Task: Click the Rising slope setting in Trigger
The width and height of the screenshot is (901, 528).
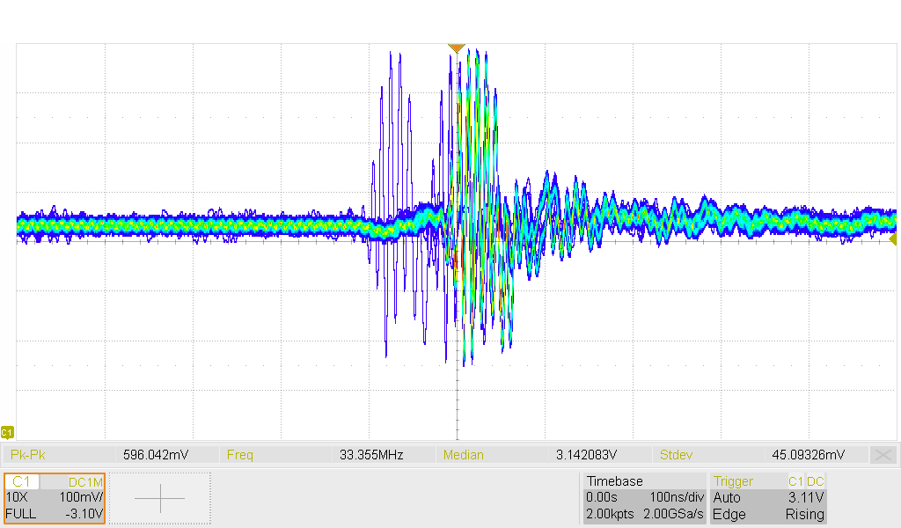Action: (804, 514)
